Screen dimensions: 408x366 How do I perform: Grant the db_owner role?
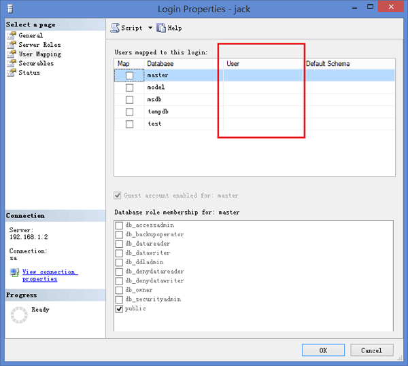119,290
